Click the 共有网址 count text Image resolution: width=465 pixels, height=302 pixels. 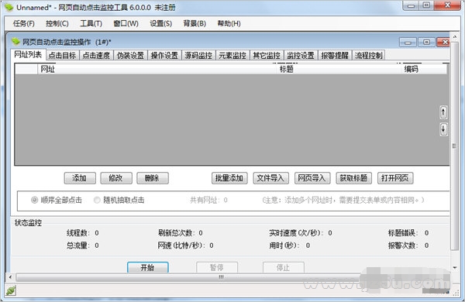coord(208,200)
